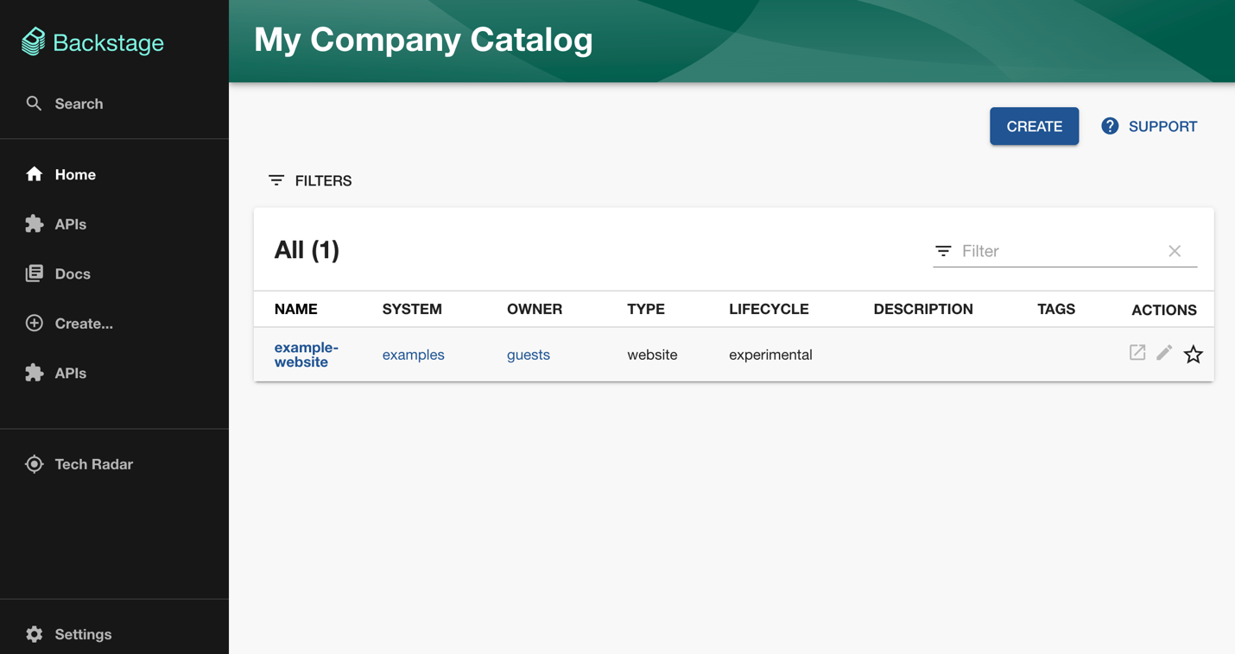
Task: Click the blue CREATE button
Action: pyautogui.click(x=1034, y=126)
